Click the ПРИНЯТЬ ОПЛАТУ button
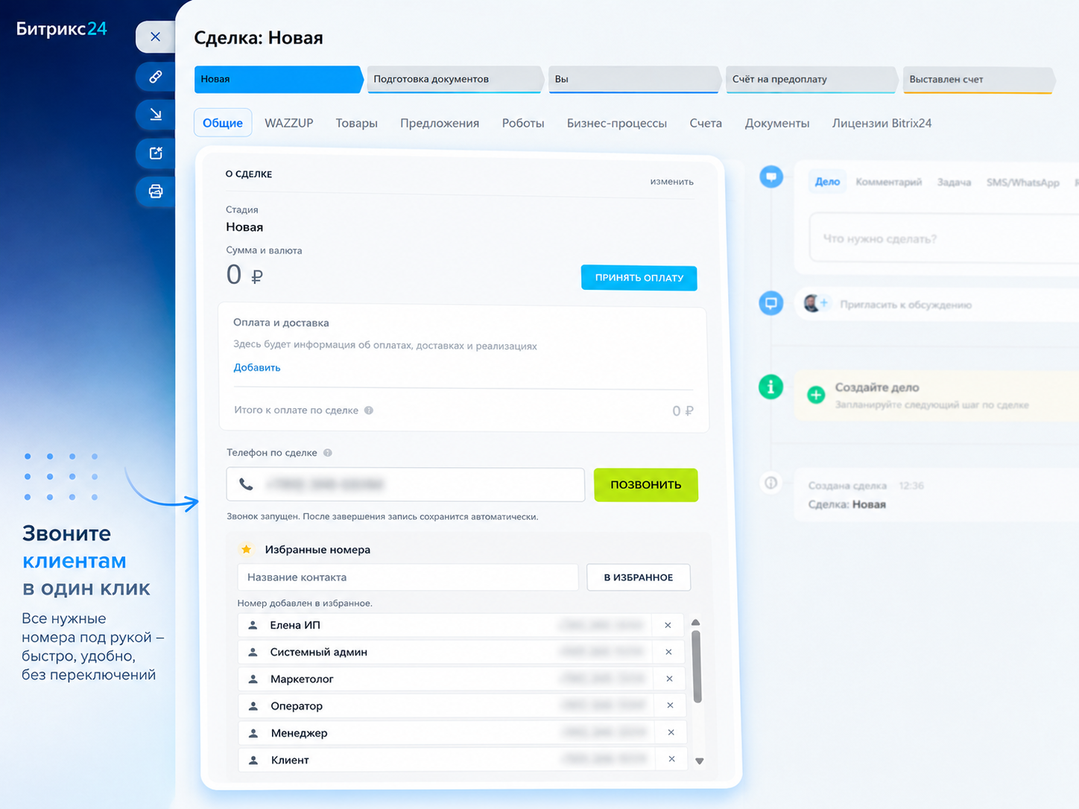1079x809 pixels. pos(639,278)
